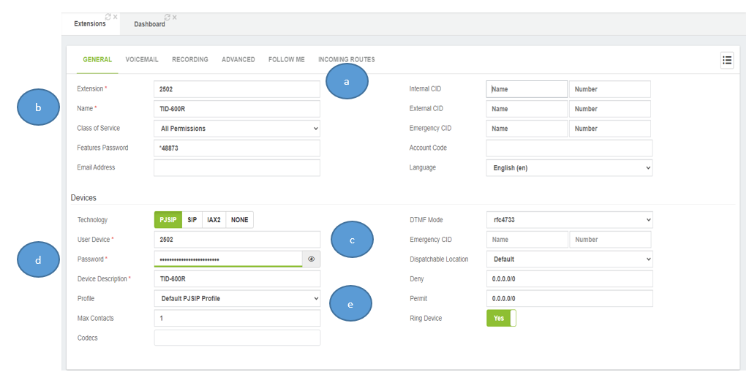Select SIP technology option

(x=192, y=220)
